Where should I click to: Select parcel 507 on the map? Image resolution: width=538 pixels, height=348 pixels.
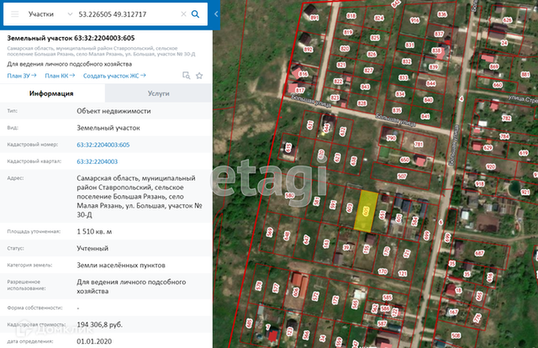point(402,176)
